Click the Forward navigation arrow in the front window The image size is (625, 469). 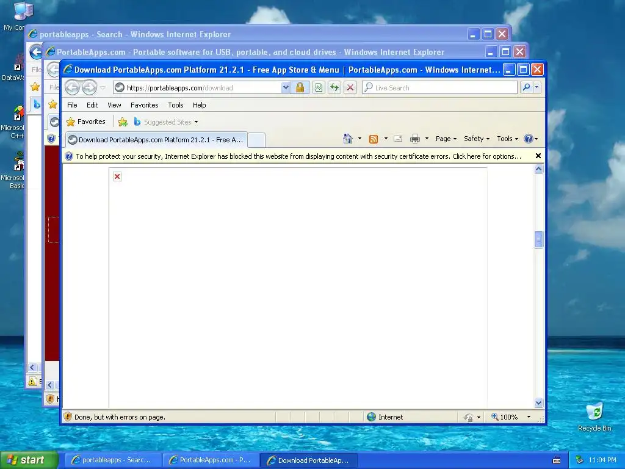click(89, 87)
